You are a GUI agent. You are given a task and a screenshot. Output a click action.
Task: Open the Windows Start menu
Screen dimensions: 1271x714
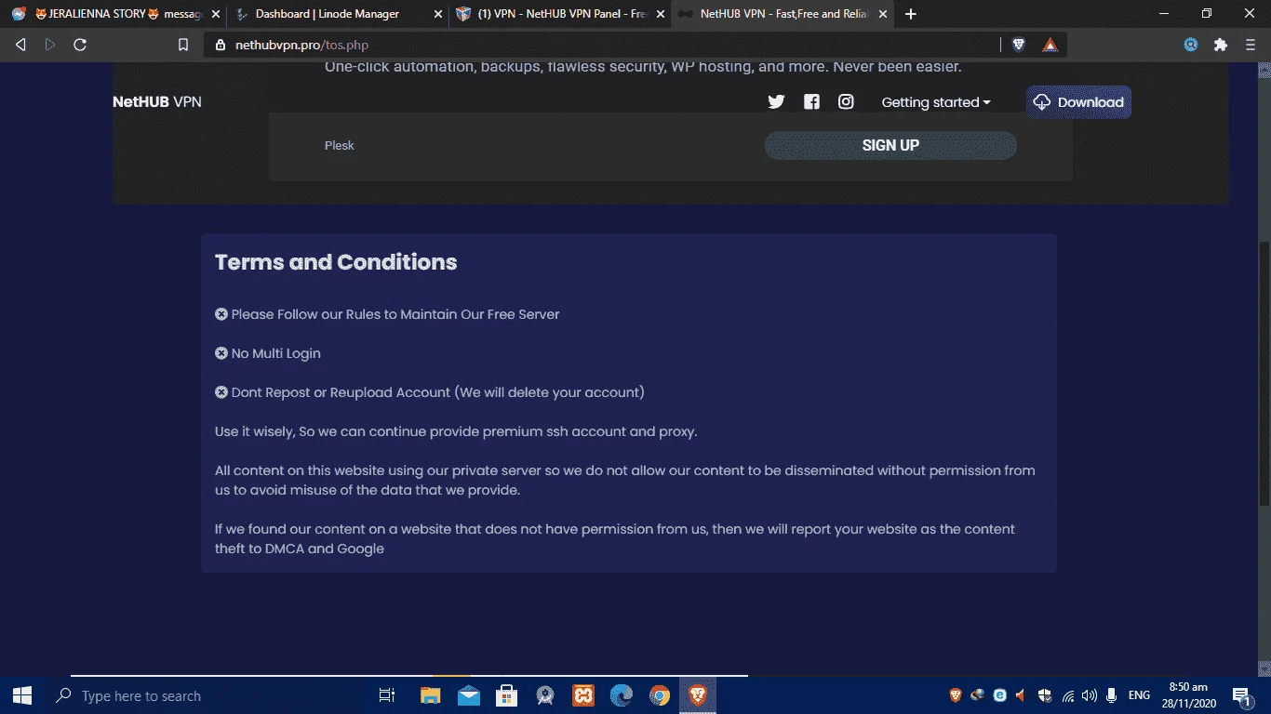[x=22, y=695]
